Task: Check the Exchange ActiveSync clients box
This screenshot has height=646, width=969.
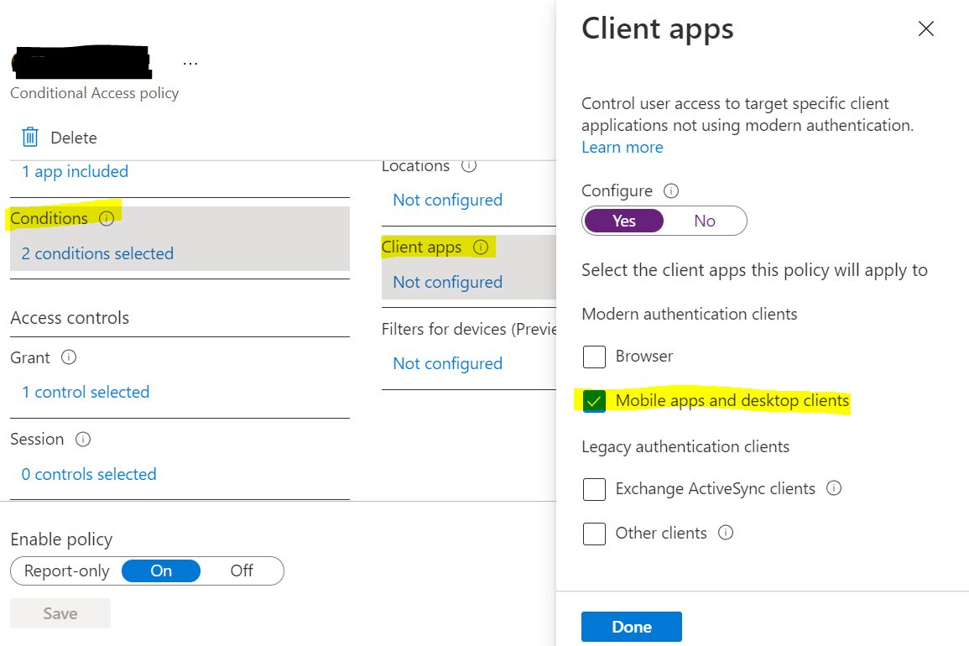Action: pyautogui.click(x=594, y=489)
